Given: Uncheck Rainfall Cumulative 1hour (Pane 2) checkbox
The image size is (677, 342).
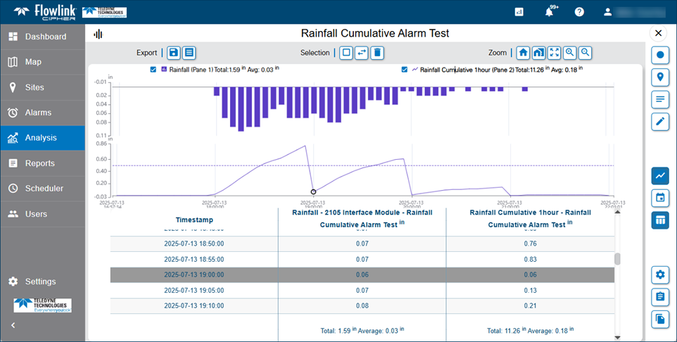Looking at the screenshot, I should [x=404, y=70].
